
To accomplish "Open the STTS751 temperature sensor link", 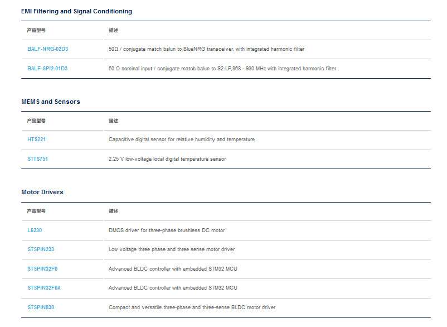I will 38,159.
